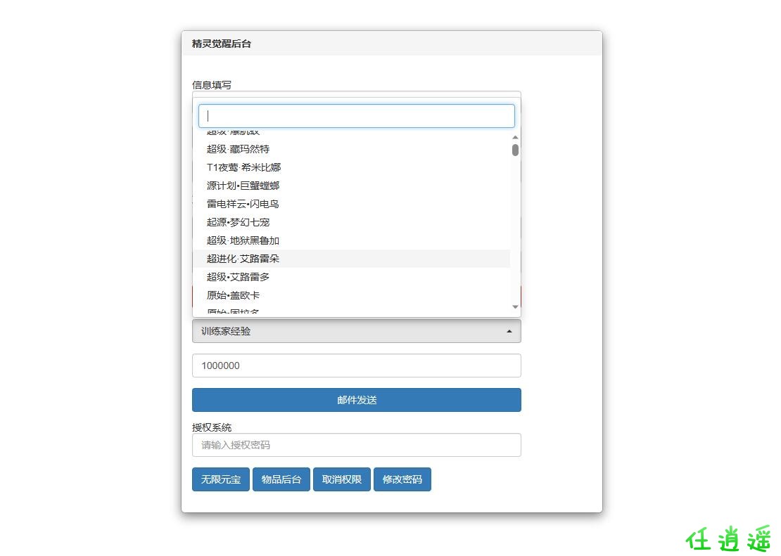Click dropdown list scroll up arrow
The image size is (781, 556).
click(x=515, y=137)
